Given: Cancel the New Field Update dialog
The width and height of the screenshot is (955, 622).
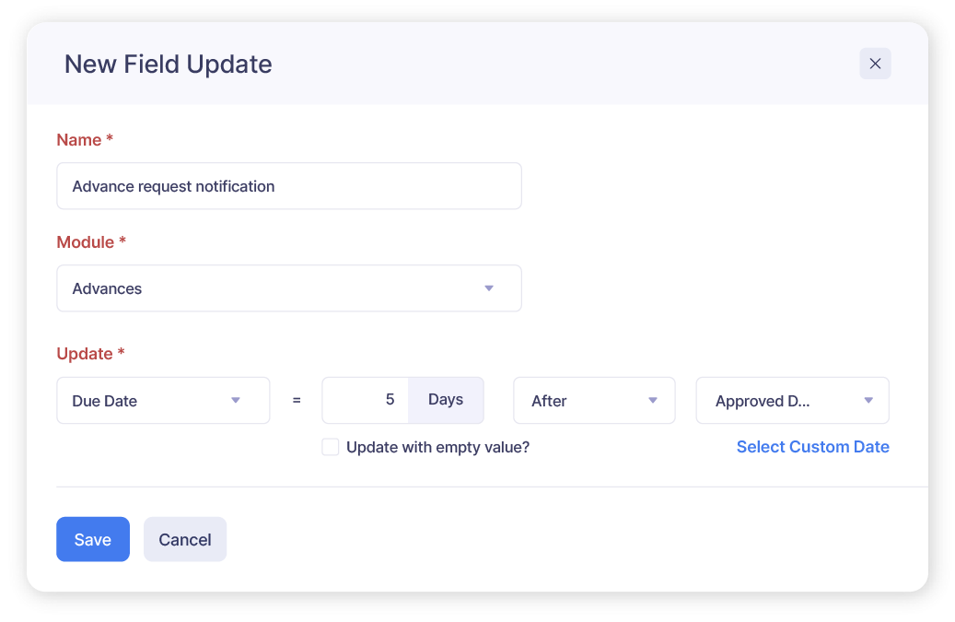Looking at the screenshot, I should point(184,539).
